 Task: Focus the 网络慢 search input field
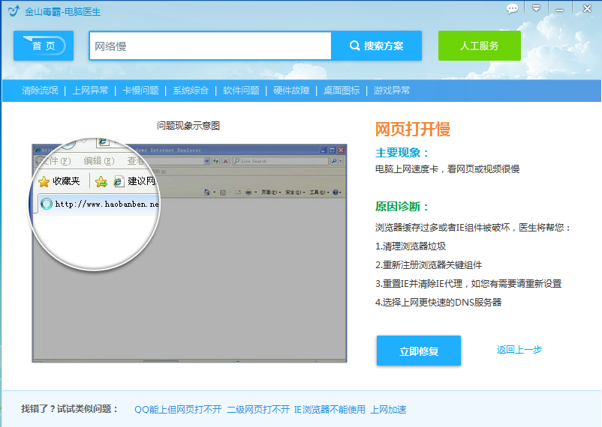pos(210,46)
